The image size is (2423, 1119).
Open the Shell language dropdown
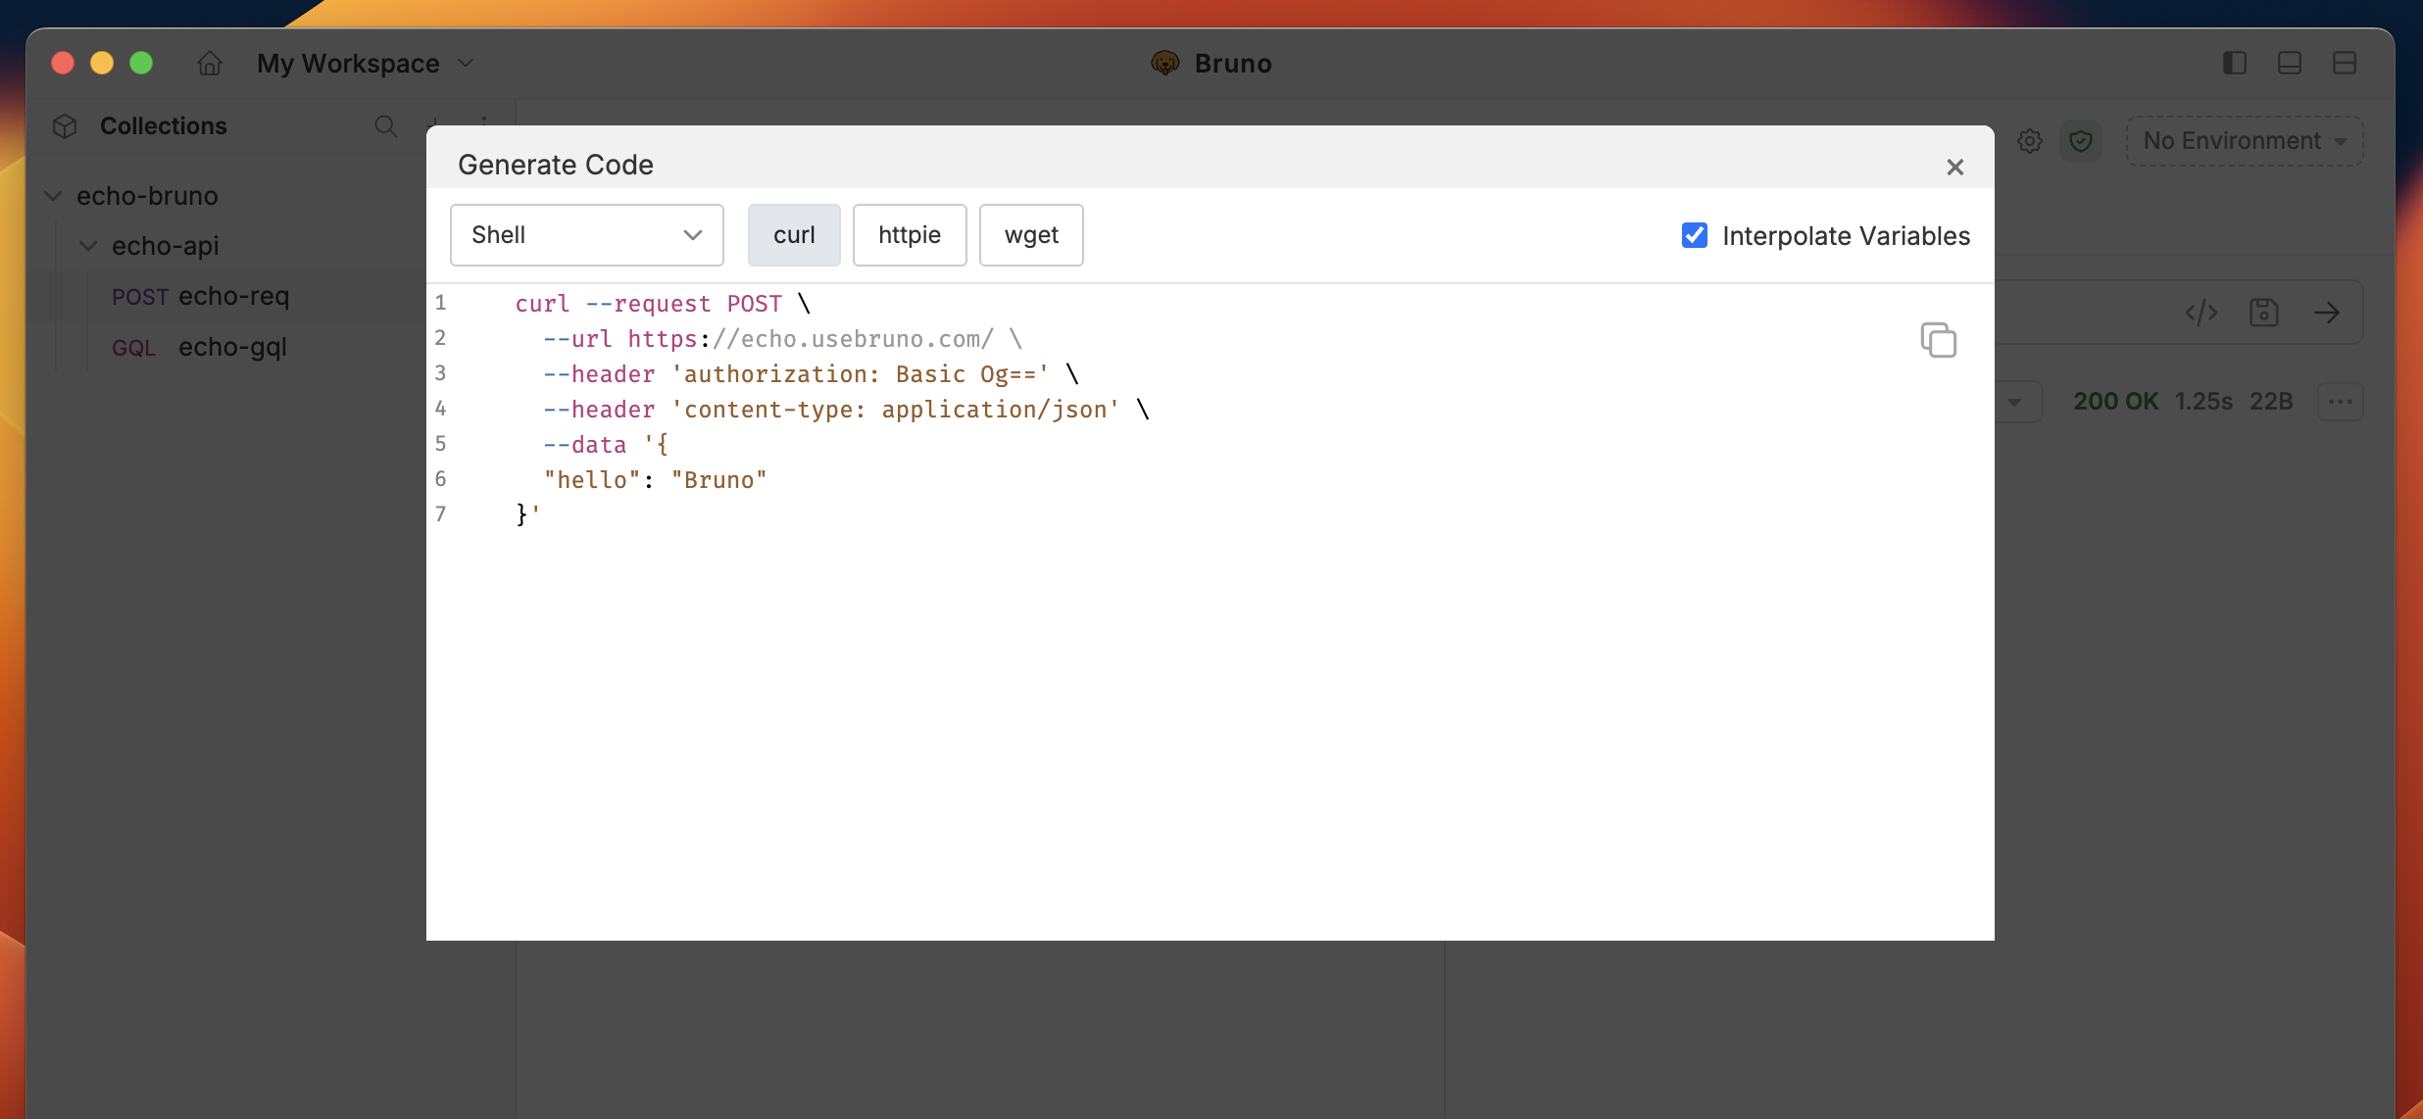click(586, 235)
